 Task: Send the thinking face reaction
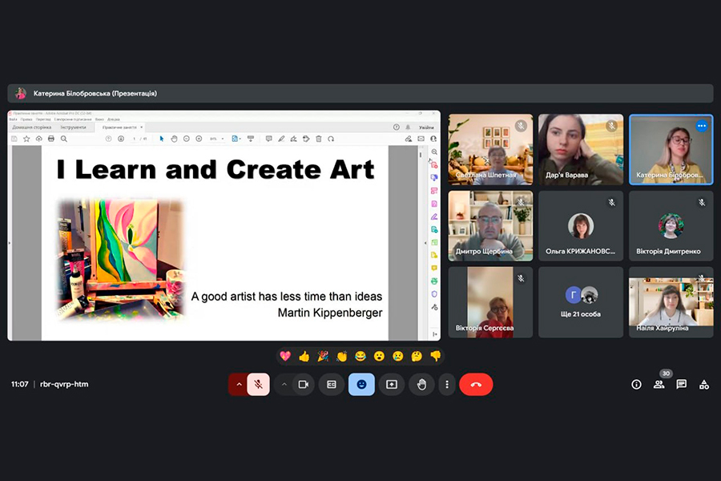click(417, 356)
